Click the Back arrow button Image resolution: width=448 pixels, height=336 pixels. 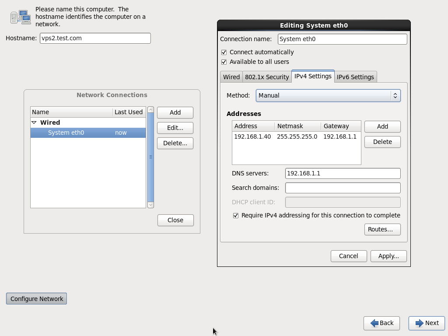pyautogui.click(x=381, y=323)
